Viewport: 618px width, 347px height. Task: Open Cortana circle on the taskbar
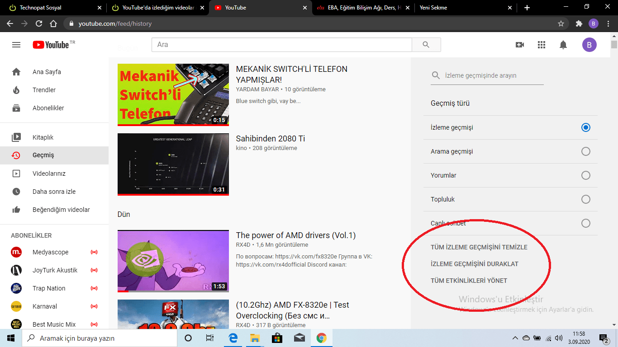(x=188, y=338)
